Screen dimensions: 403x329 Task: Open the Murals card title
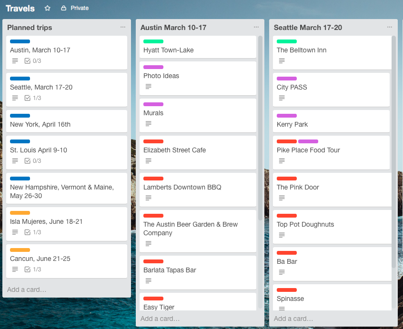153,113
